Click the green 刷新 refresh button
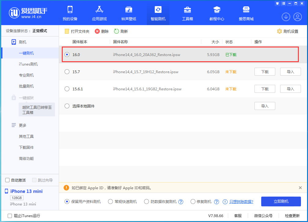The width and height of the screenshot is (308, 222). coord(121,31)
